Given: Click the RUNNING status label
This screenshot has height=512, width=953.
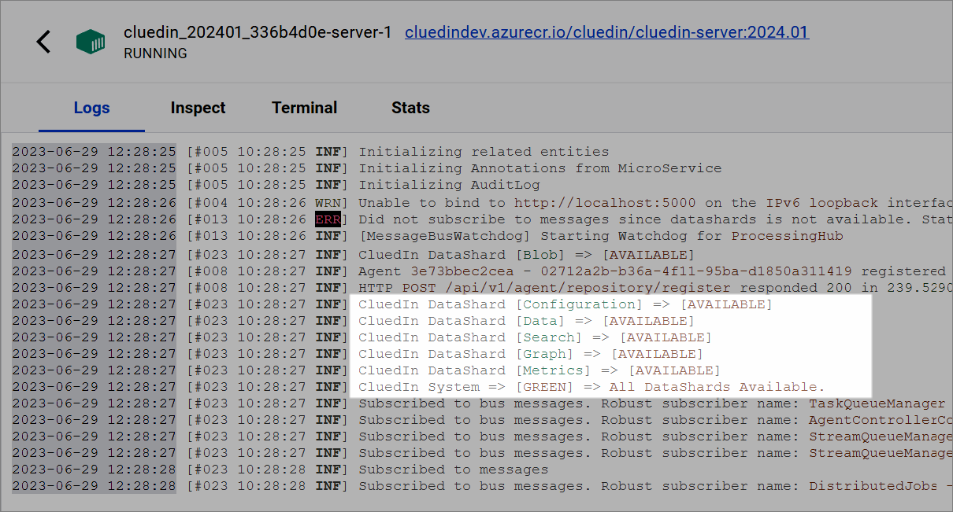Looking at the screenshot, I should point(154,53).
